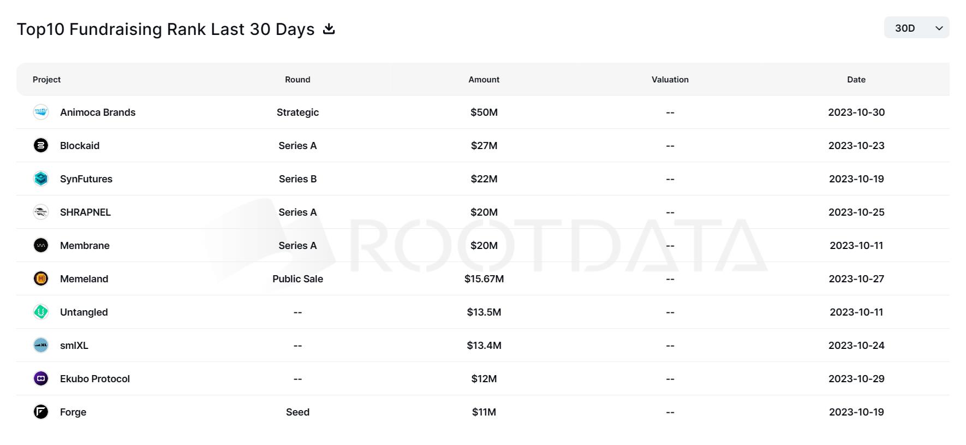The height and width of the screenshot is (445, 966).
Task: Click the Membrane logo icon
Action: (41, 245)
